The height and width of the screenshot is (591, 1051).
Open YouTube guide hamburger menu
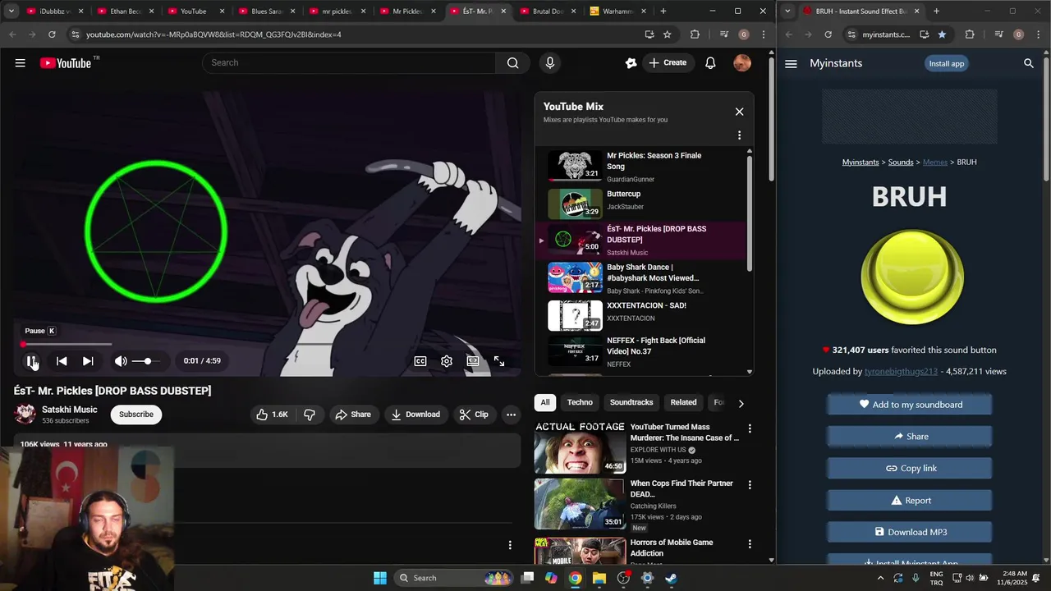(x=20, y=63)
